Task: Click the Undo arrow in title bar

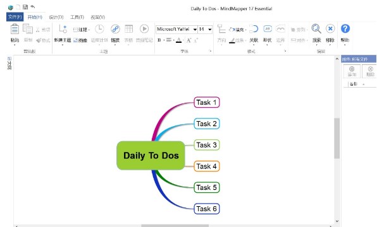Action: (33, 7)
